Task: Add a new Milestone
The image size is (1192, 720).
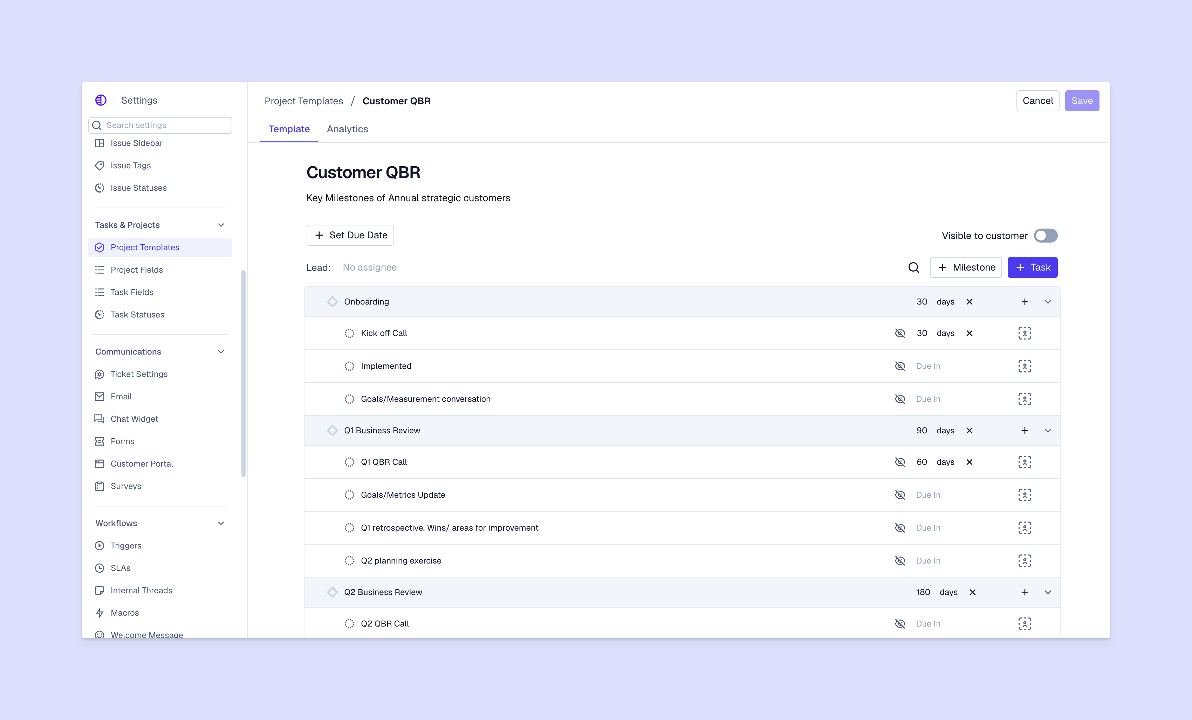Action: click(x=966, y=267)
